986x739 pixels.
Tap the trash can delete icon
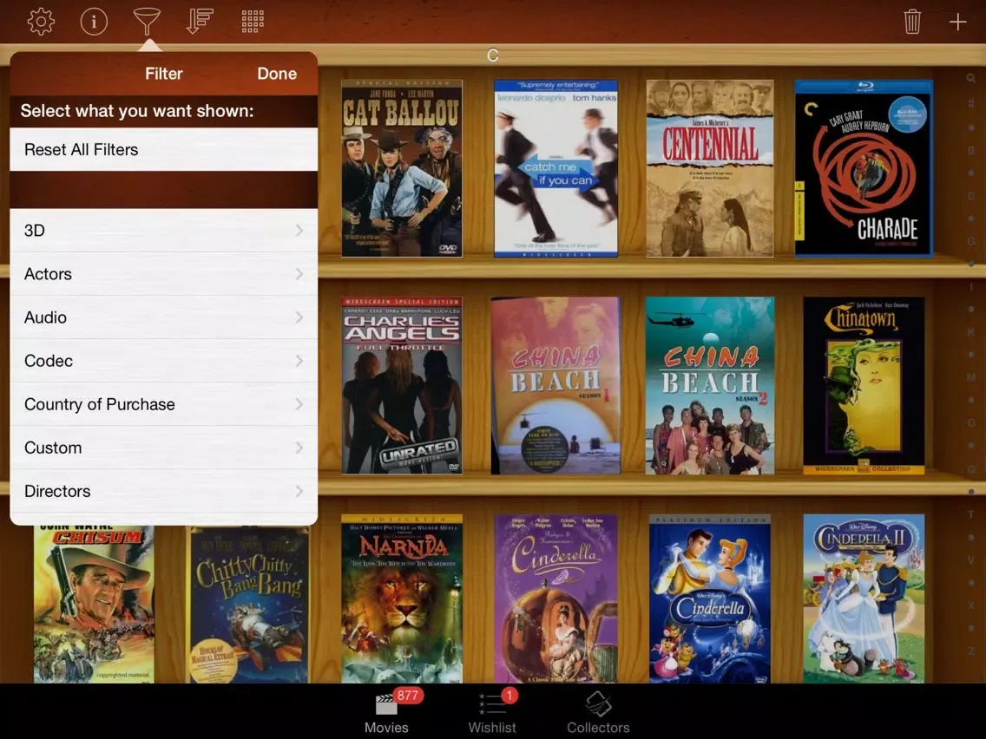(912, 22)
